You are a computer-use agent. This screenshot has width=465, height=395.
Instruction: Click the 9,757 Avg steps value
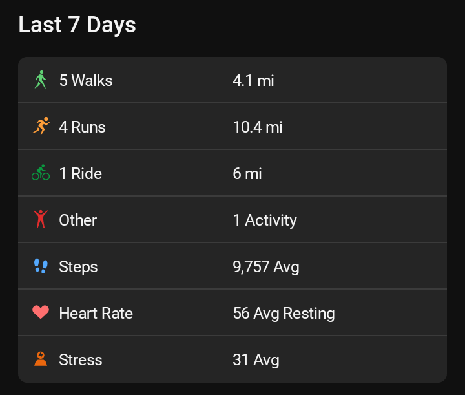click(x=266, y=266)
